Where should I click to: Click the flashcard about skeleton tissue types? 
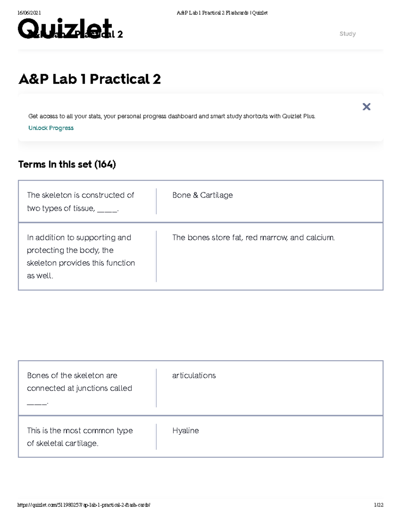80,201
